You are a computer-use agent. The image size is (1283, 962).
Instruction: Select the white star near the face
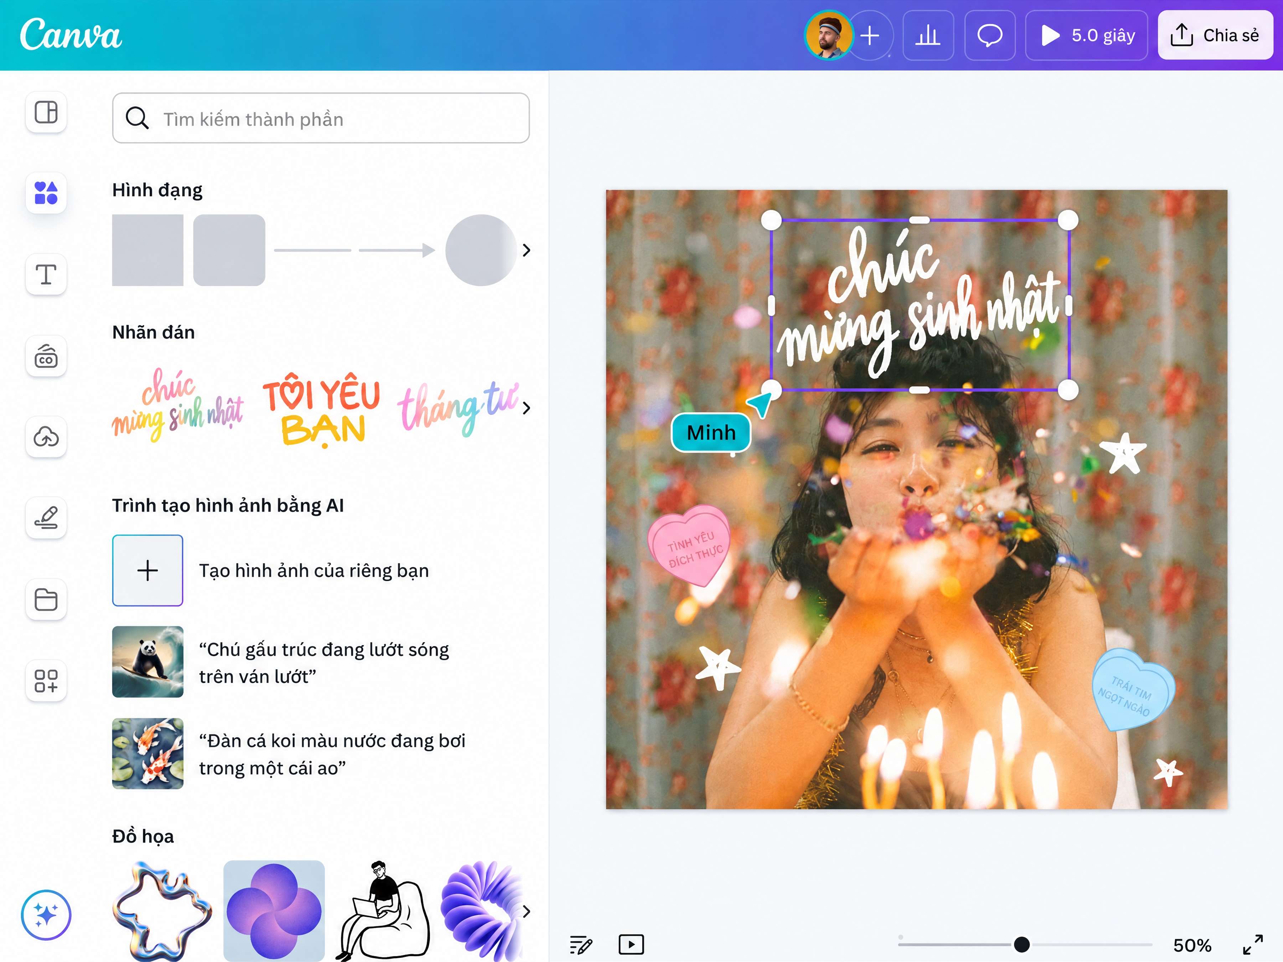1123,454
